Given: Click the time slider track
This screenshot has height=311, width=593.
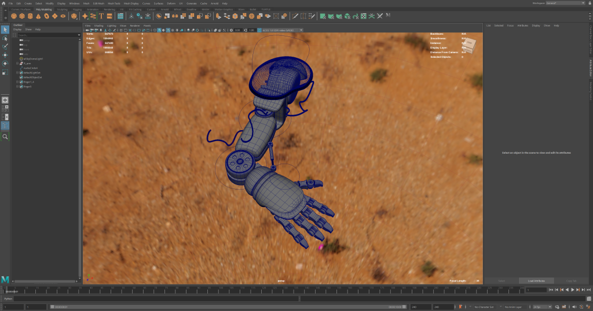Looking at the screenshot, I should point(290,290).
